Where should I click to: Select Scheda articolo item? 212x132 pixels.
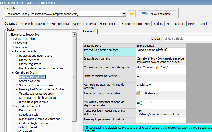29,115
